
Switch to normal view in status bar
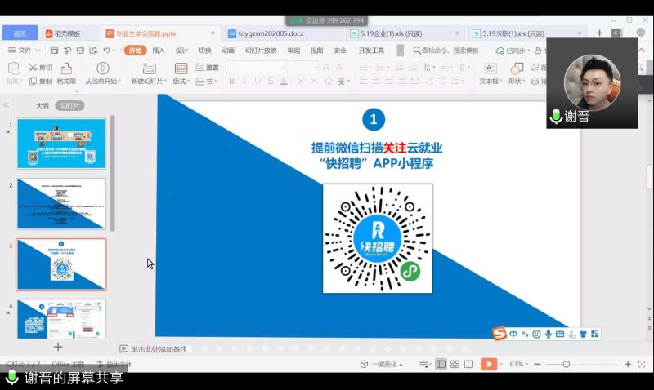(x=441, y=365)
